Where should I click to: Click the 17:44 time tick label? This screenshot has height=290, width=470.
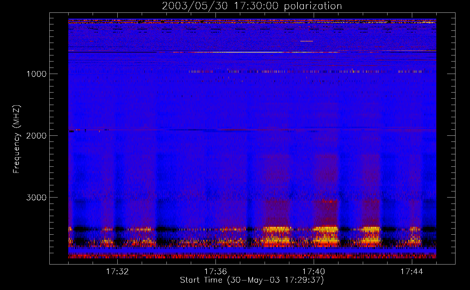pos(412,272)
